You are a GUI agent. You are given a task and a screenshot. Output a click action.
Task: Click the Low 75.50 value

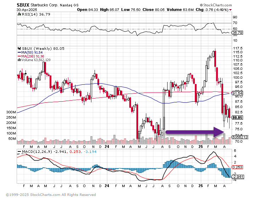pyautogui.click(x=131, y=10)
